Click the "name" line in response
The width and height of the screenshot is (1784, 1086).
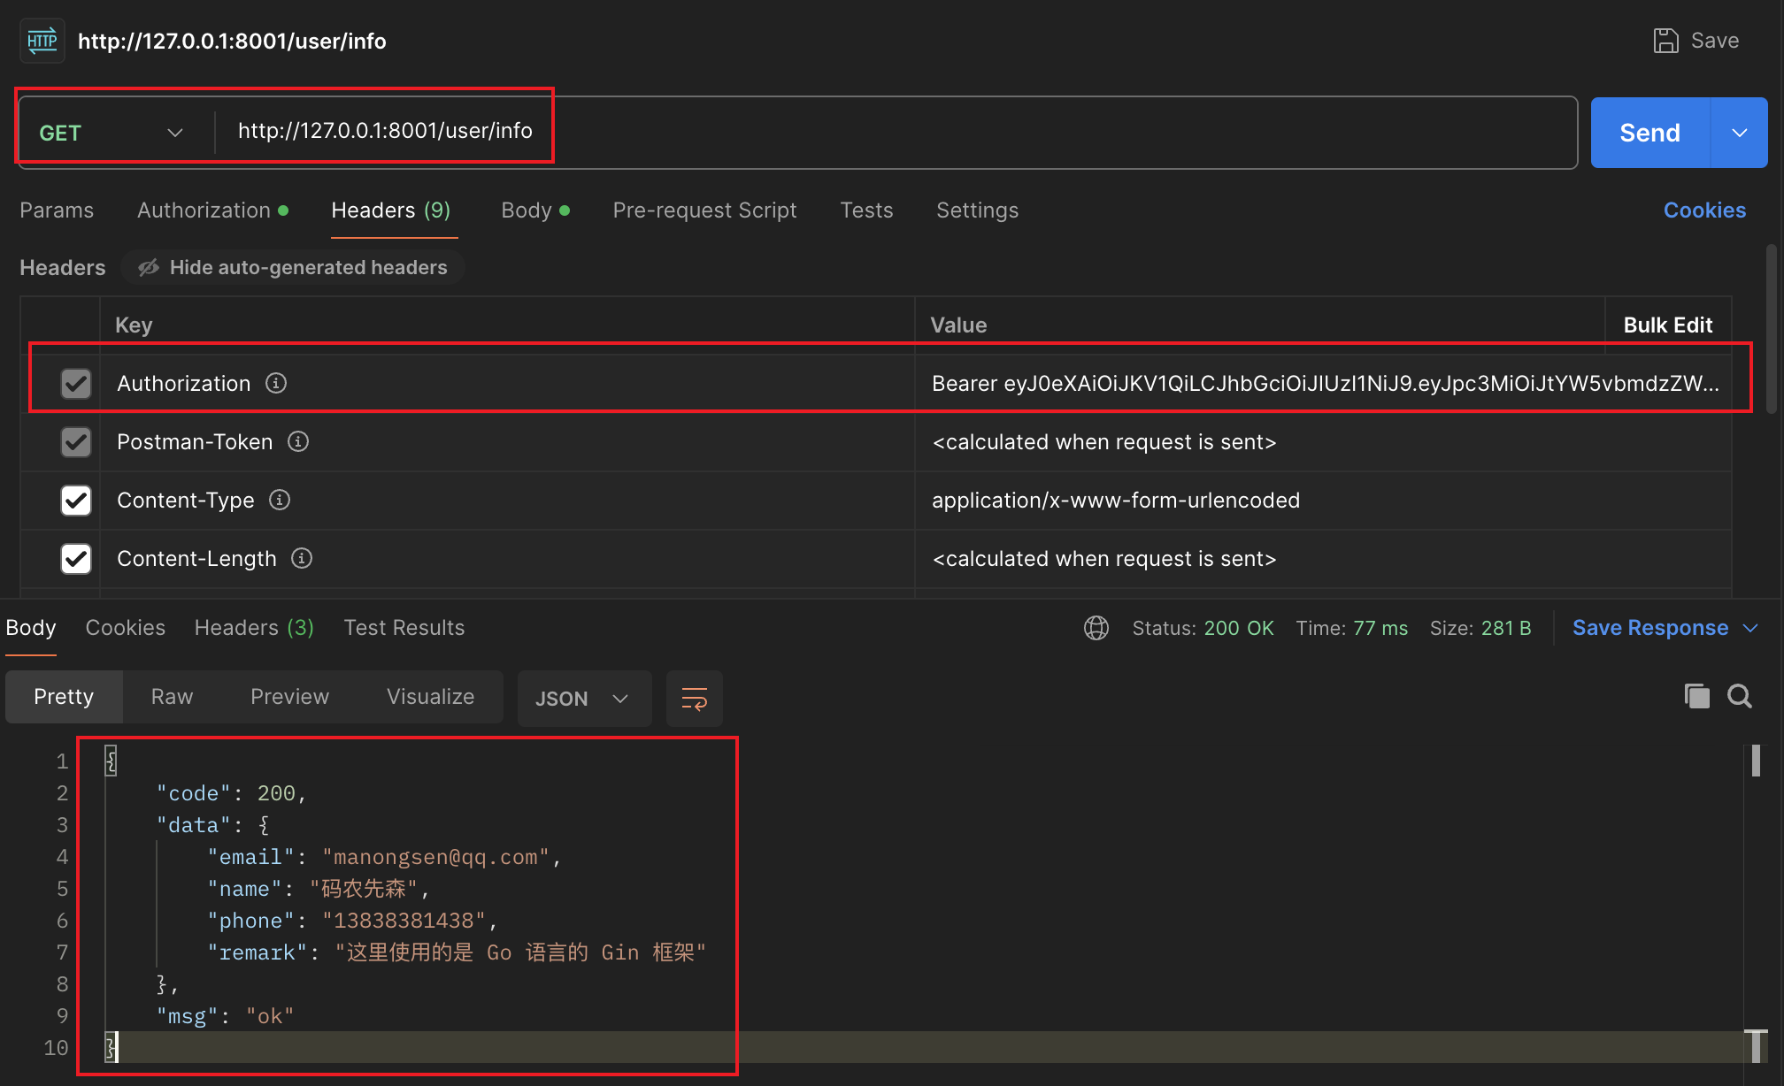[319, 889]
